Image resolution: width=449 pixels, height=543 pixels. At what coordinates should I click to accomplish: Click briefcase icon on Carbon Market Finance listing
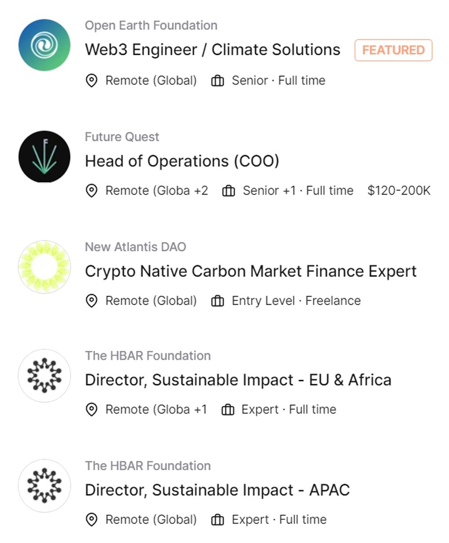click(218, 301)
